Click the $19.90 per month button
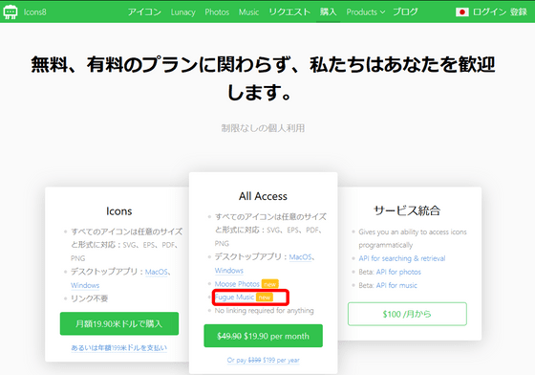Image resolution: width=535 pixels, height=375 pixels. click(x=263, y=336)
